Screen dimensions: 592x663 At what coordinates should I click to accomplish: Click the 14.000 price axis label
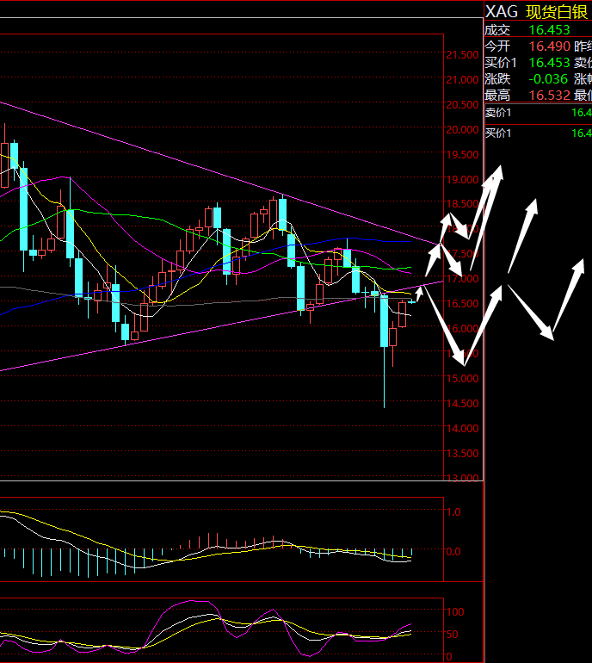[x=462, y=428]
